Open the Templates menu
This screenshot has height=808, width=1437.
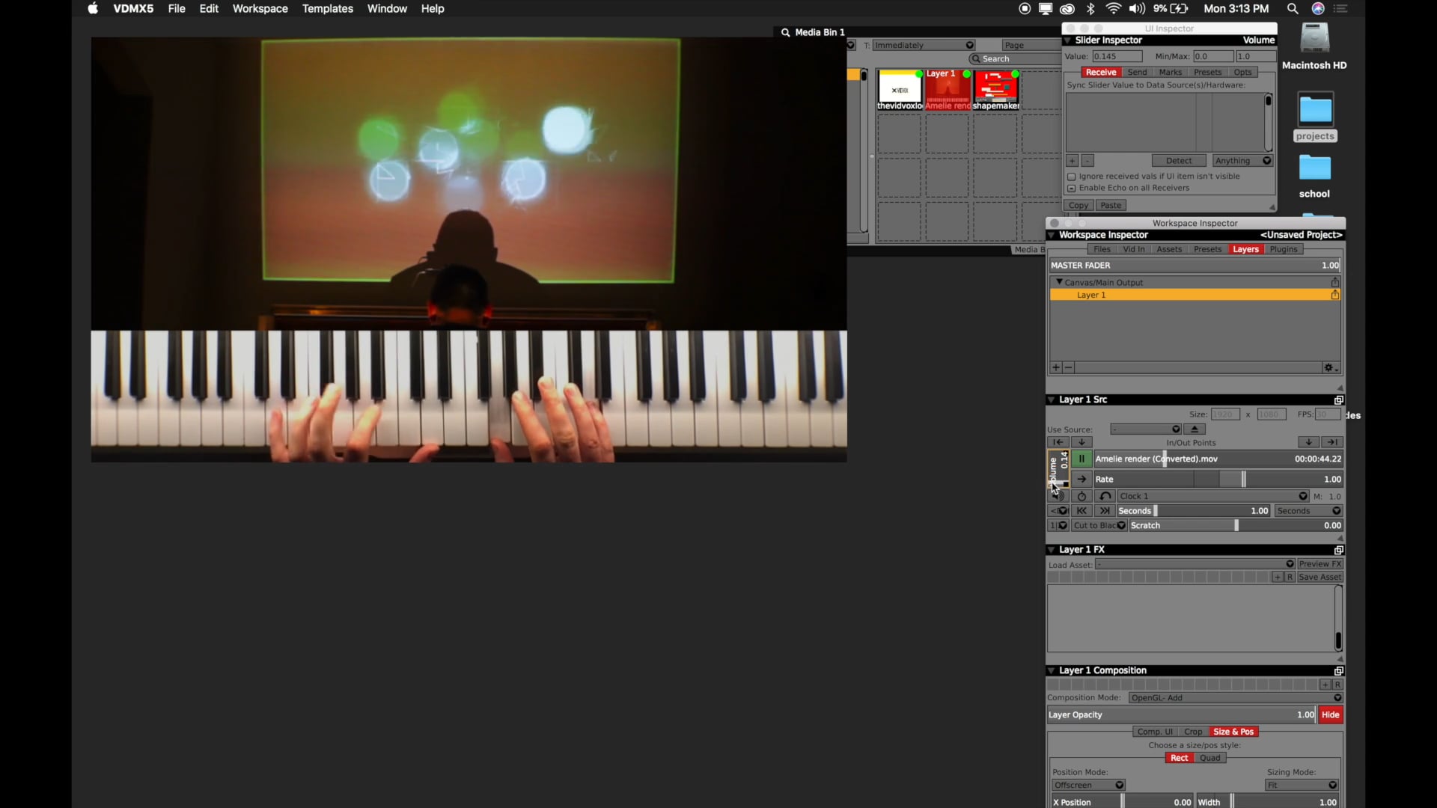pyautogui.click(x=327, y=9)
